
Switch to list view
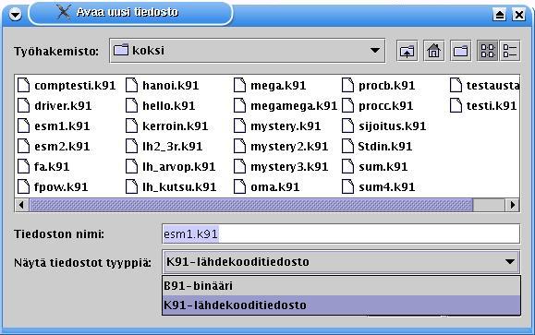[x=487, y=51]
